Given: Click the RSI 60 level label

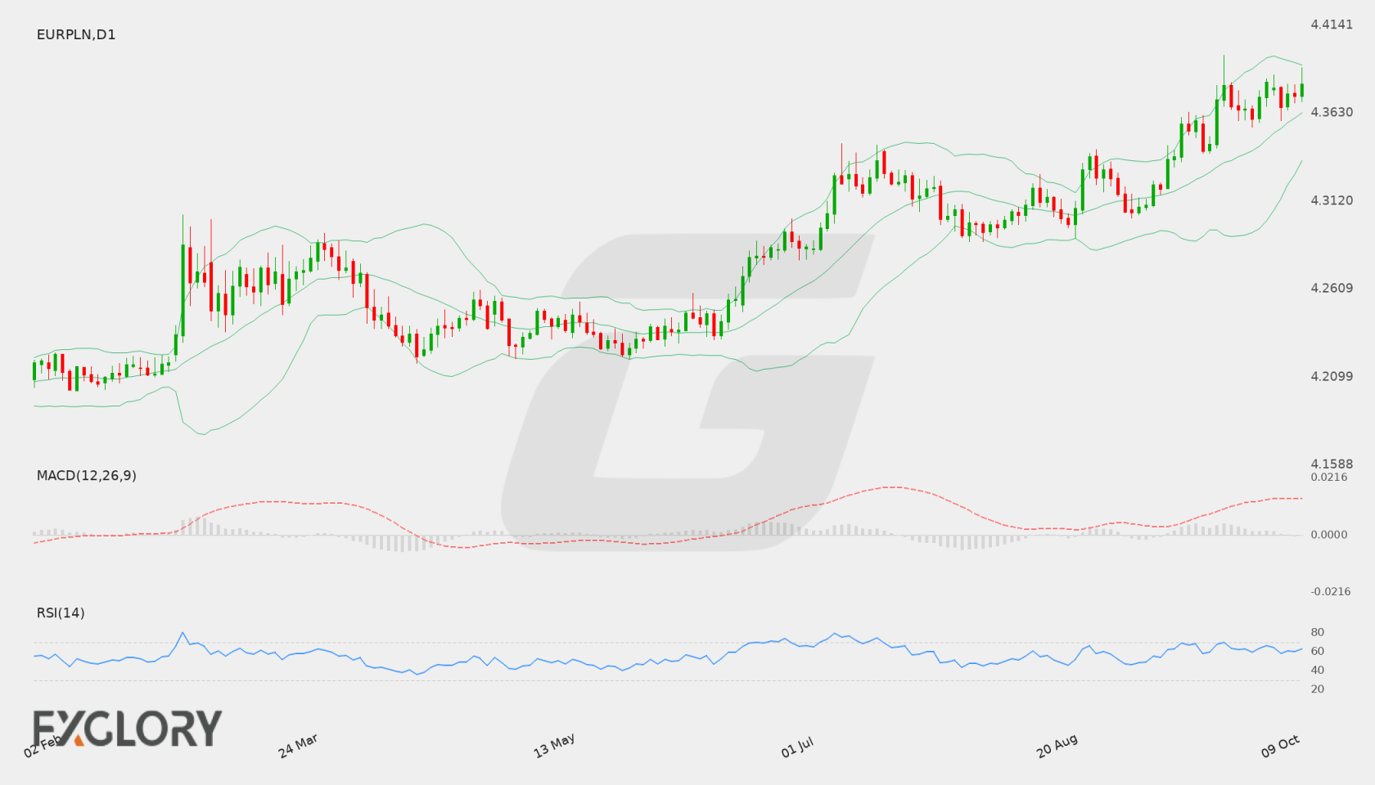Looking at the screenshot, I should (x=1318, y=651).
